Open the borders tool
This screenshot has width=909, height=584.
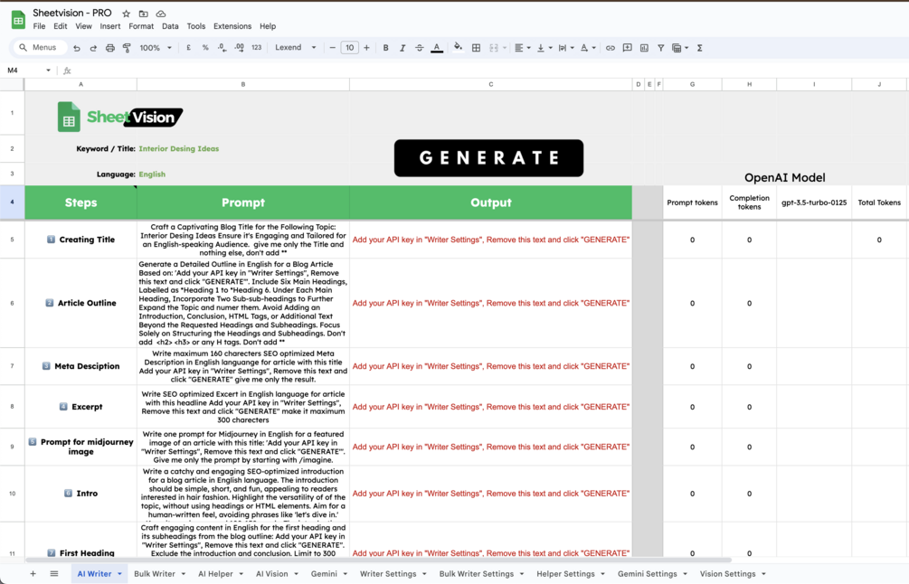click(x=476, y=48)
